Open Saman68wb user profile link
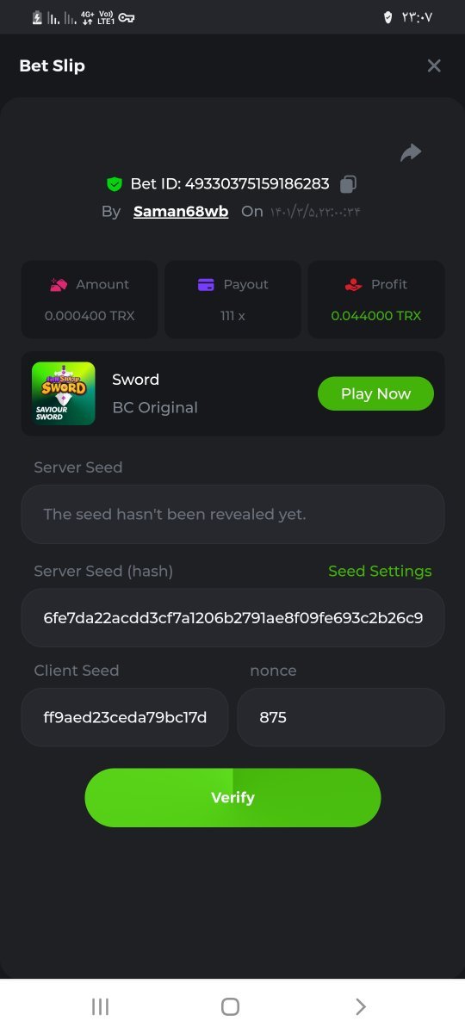Image resolution: width=465 pixels, height=1033 pixels. point(181,212)
